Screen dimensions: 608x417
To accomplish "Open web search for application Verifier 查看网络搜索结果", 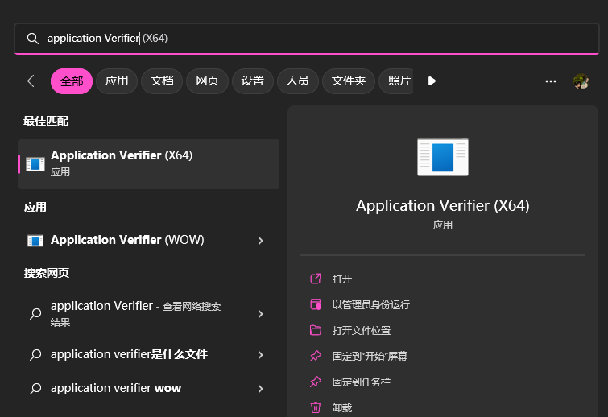I will (148, 313).
